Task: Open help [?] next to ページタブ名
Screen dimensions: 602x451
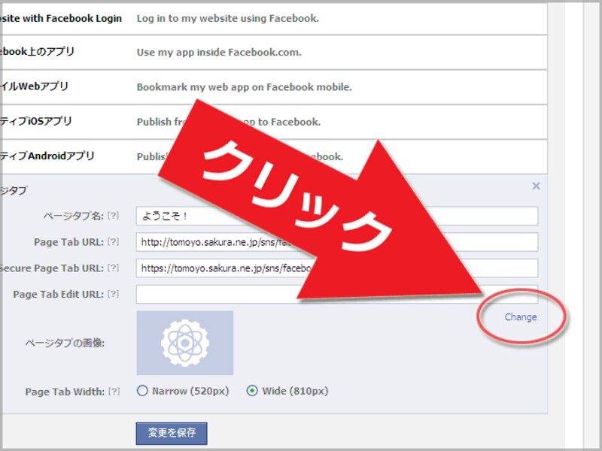Action: pyautogui.click(x=114, y=216)
